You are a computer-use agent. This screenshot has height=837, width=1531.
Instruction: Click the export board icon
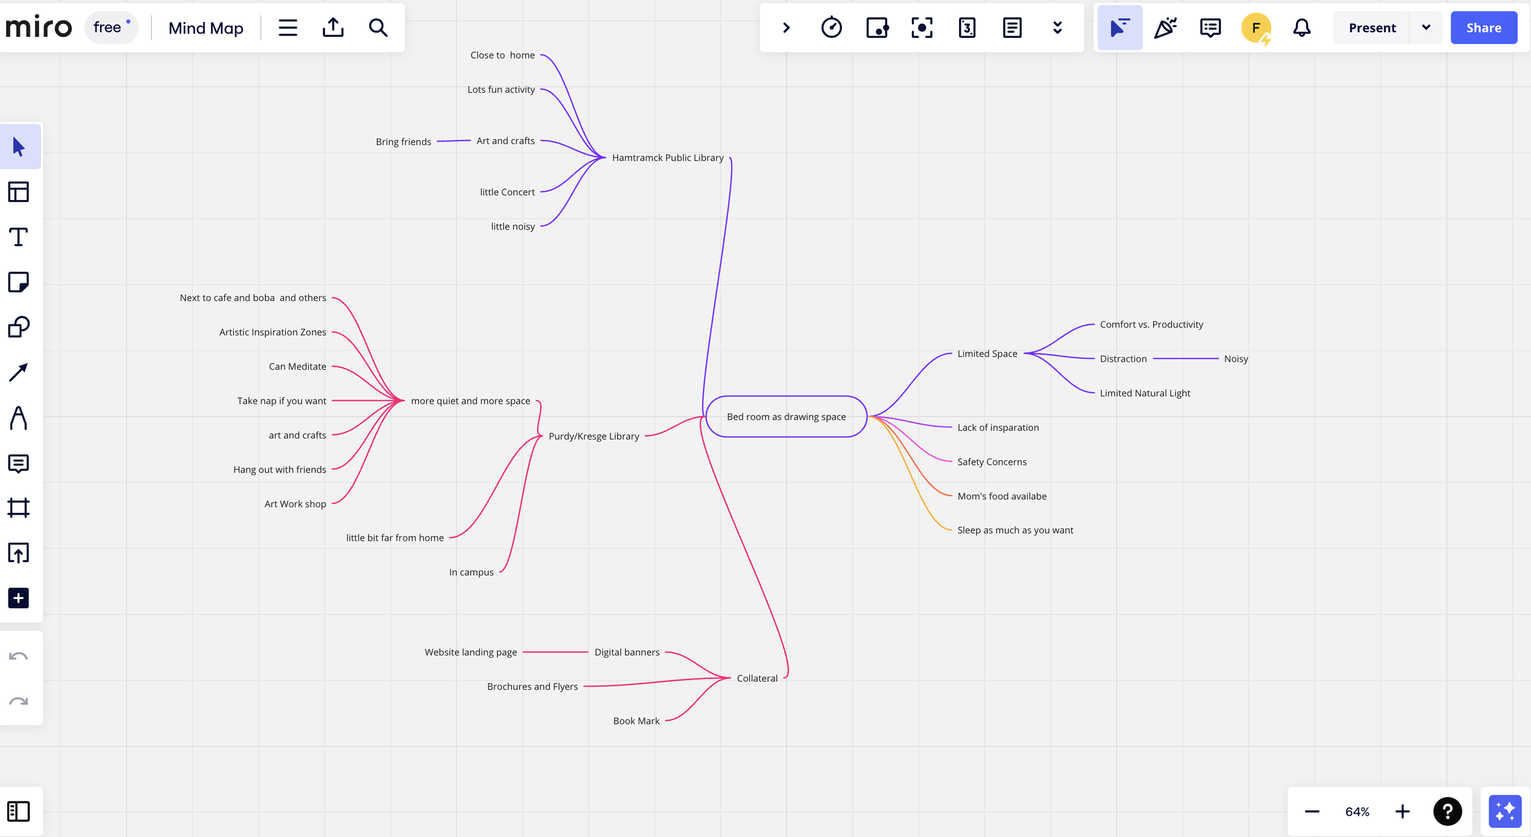333,28
